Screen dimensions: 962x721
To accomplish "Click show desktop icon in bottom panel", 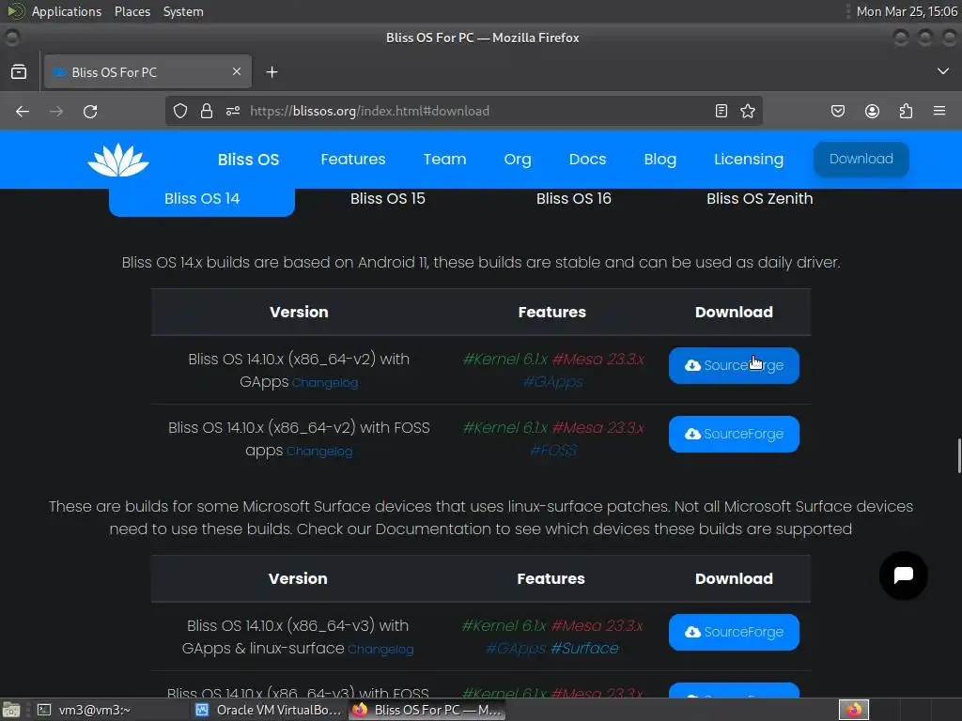I will pos(11,710).
